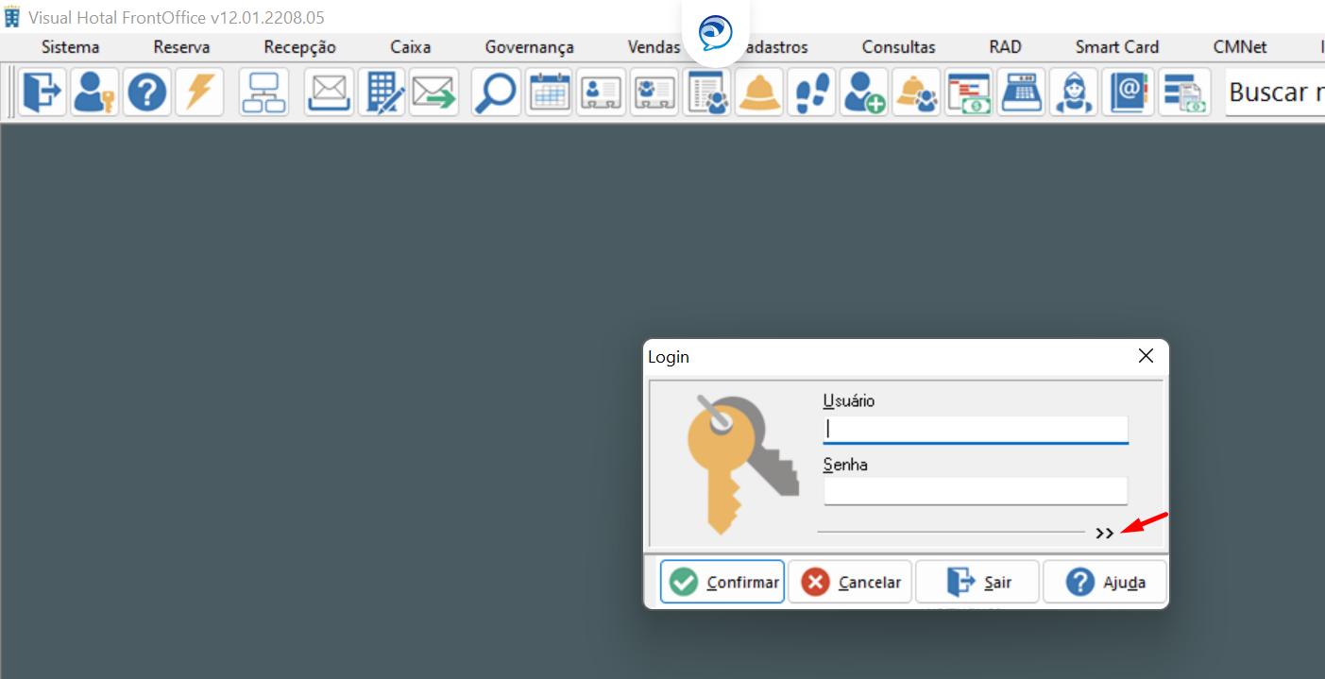Screen dimensions: 1325x679
Task: Click the add user plus icon
Action: click(x=864, y=93)
